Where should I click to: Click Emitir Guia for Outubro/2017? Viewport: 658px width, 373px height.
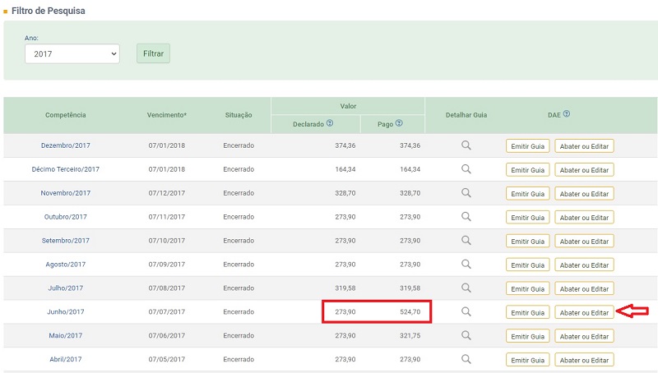pyautogui.click(x=528, y=218)
